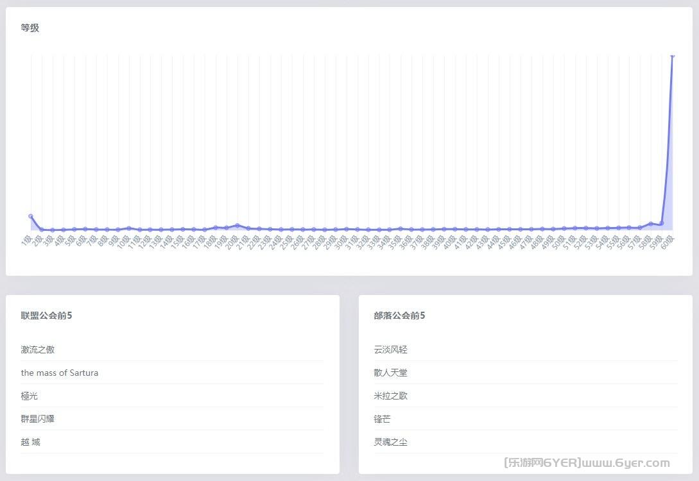Select the 米拉之歌 guild

click(x=392, y=396)
